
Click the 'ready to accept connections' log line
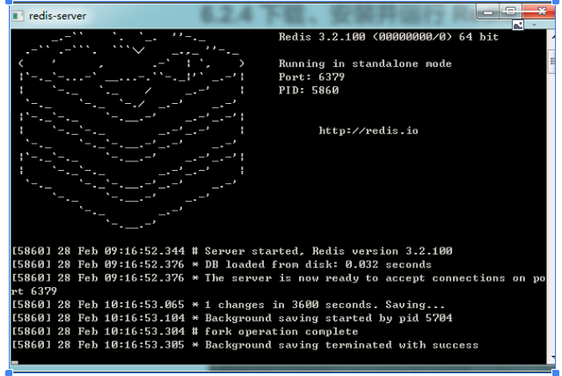279,278
